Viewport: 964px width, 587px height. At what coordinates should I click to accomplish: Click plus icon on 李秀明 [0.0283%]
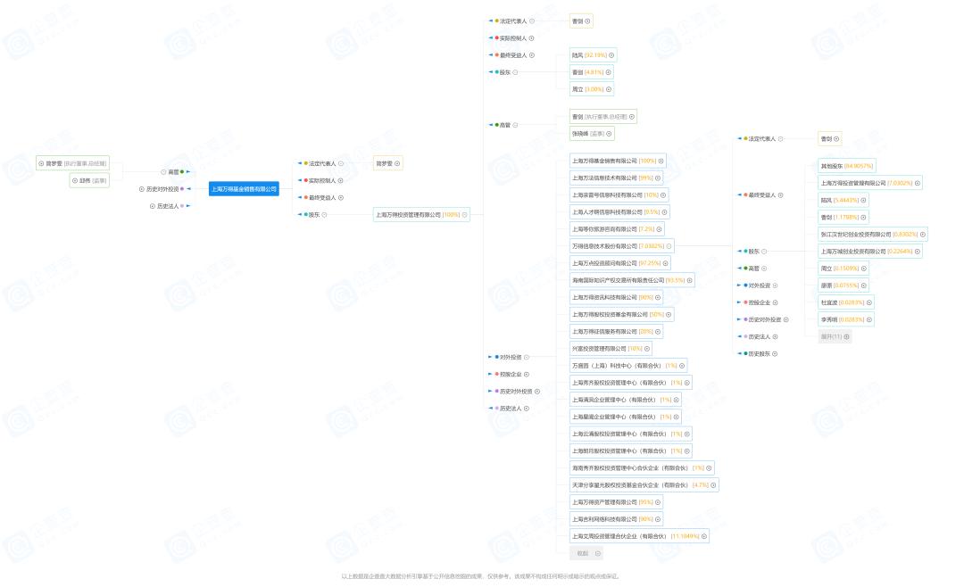tap(868, 319)
